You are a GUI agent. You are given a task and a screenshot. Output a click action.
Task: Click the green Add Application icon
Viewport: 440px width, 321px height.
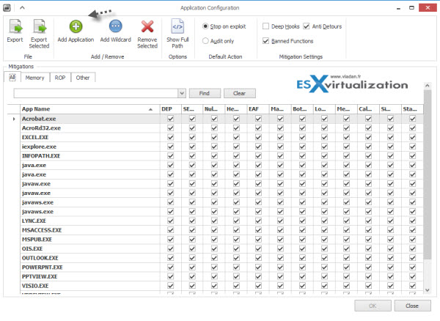[76, 28]
